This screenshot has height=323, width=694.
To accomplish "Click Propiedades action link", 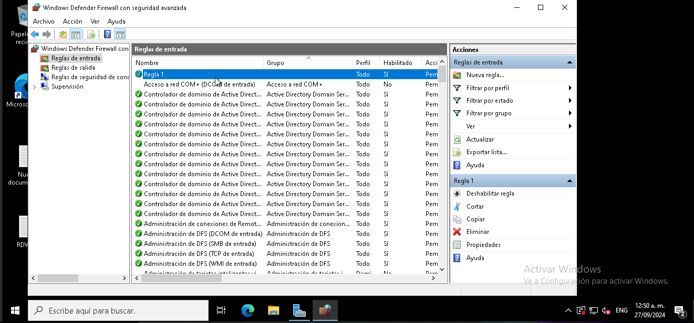I will click(483, 245).
